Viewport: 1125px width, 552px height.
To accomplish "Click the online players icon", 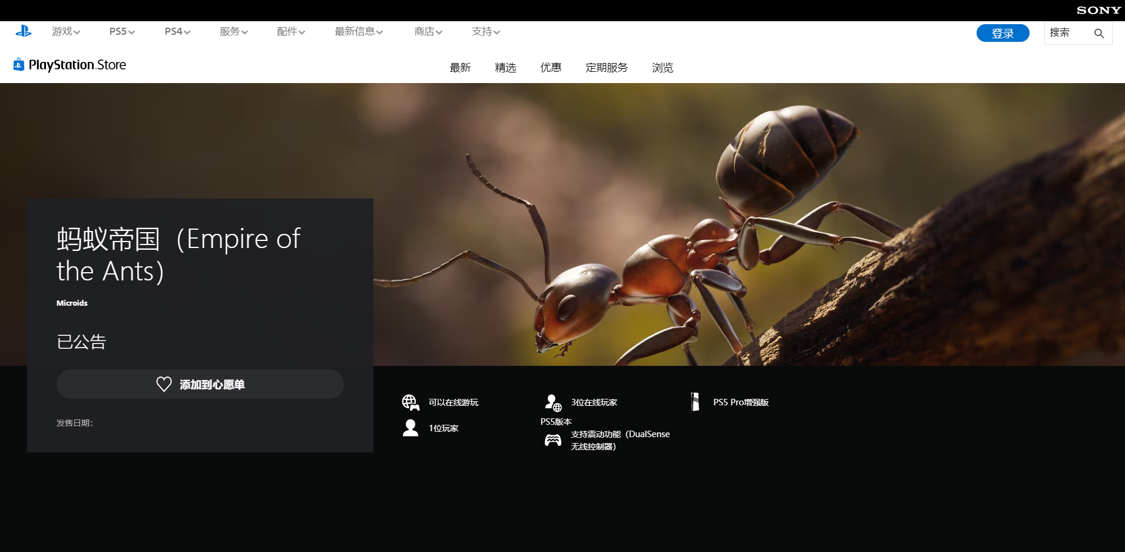I will click(553, 402).
